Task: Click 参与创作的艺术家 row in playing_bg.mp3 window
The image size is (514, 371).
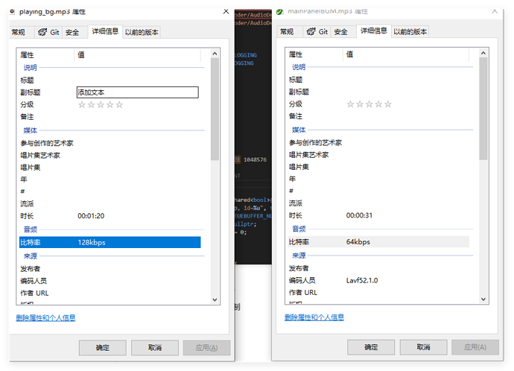Action: pos(110,143)
